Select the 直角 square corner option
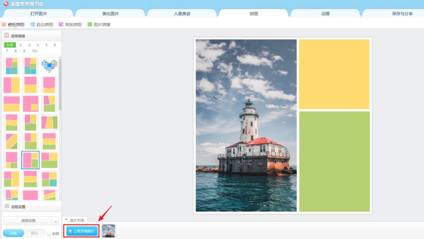This screenshot has width=424, height=239. pyautogui.click(x=13, y=234)
